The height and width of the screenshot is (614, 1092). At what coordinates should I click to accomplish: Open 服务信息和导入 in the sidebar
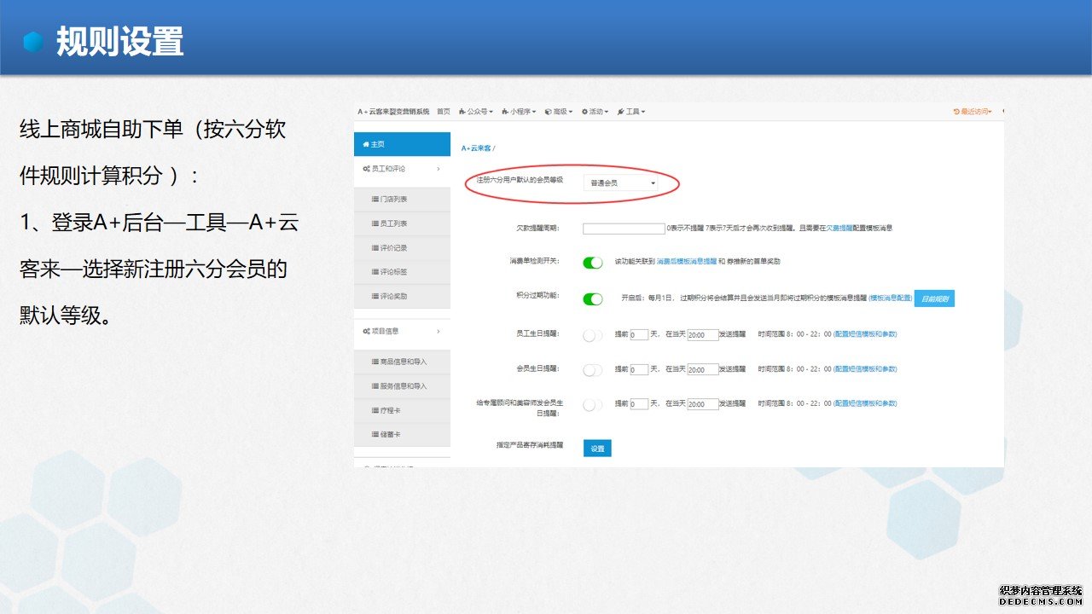[402, 386]
